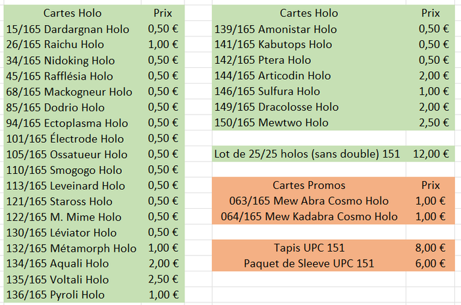Click the 15/165 Dardargnan Holo cell

(67, 29)
